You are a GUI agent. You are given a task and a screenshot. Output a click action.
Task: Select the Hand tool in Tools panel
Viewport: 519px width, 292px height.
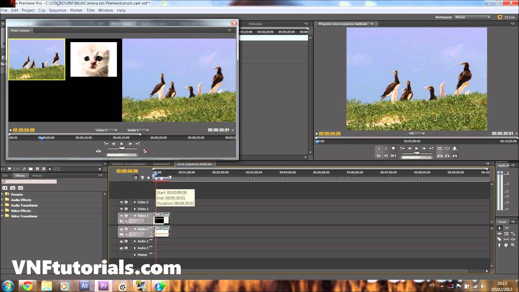[506, 245]
